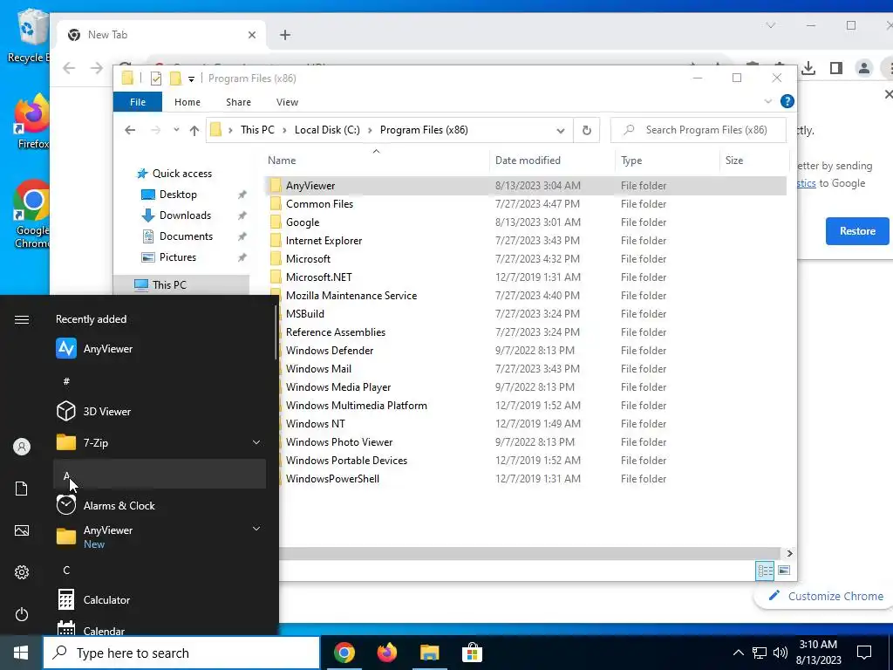Sort by Name column header
Image resolution: width=893 pixels, height=670 pixels.
(x=377, y=161)
